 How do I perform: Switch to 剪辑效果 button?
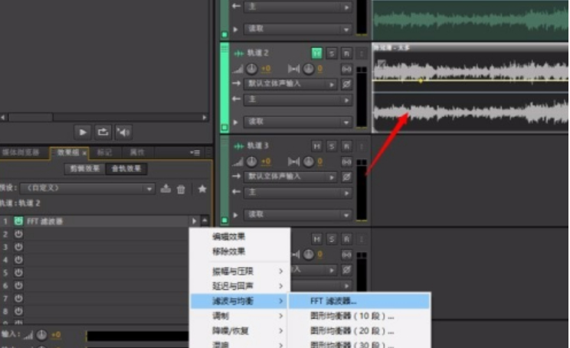click(85, 169)
